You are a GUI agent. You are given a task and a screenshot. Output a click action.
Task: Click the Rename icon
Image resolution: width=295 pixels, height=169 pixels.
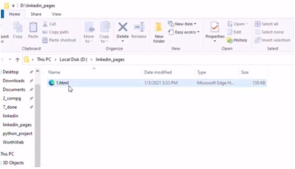point(139,27)
